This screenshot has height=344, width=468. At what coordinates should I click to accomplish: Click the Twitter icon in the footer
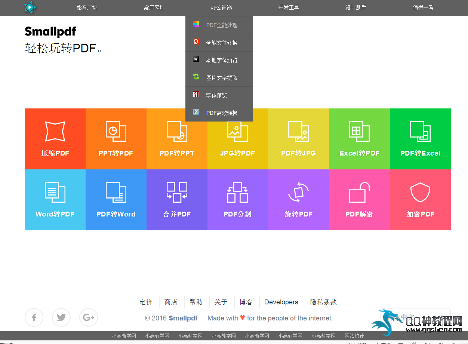[61, 317]
